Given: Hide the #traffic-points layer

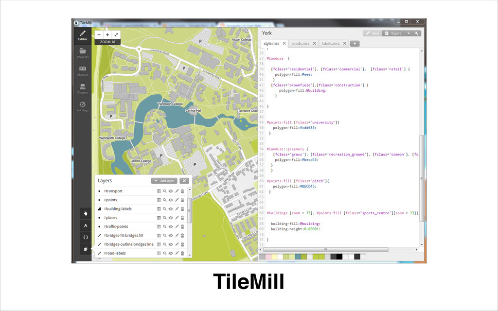Looking at the screenshot, I should (171, 226).
